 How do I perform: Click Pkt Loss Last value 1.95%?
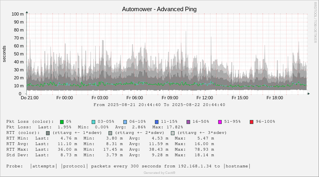(x=64, y=127)
